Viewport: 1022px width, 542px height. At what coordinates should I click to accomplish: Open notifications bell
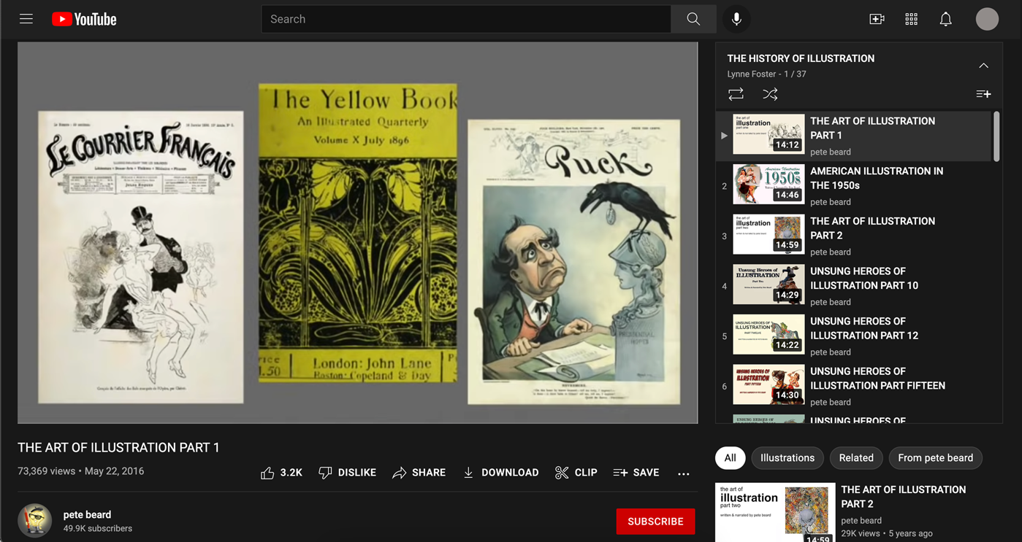(x=945, y=19)
